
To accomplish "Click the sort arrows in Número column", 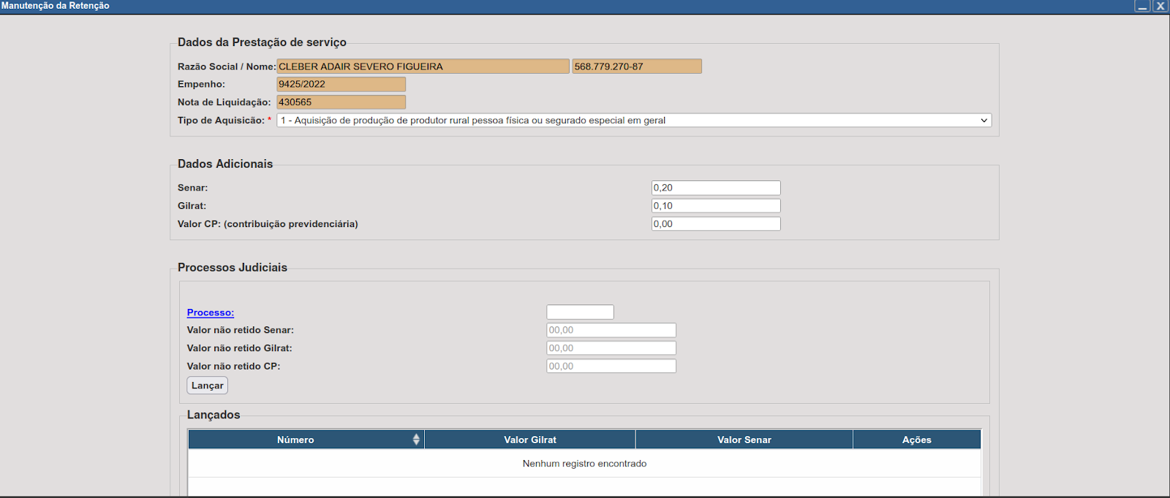I will click(x=416, y=440).
